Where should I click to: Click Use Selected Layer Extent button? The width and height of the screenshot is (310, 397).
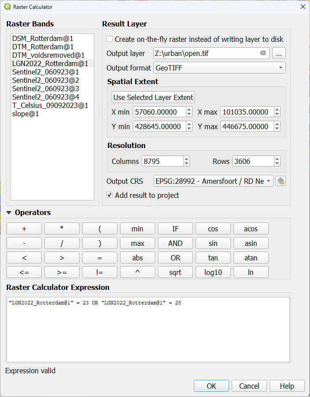(153, 97)
